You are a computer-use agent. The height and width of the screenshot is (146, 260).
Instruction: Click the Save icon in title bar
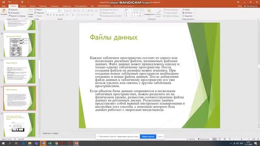4,2
